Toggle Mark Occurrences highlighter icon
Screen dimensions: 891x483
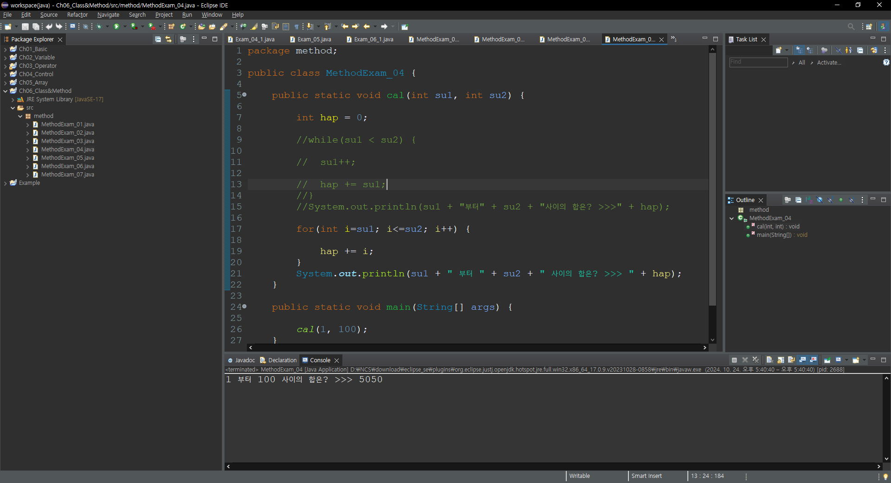pyautogui.click(x=254, y=26)
